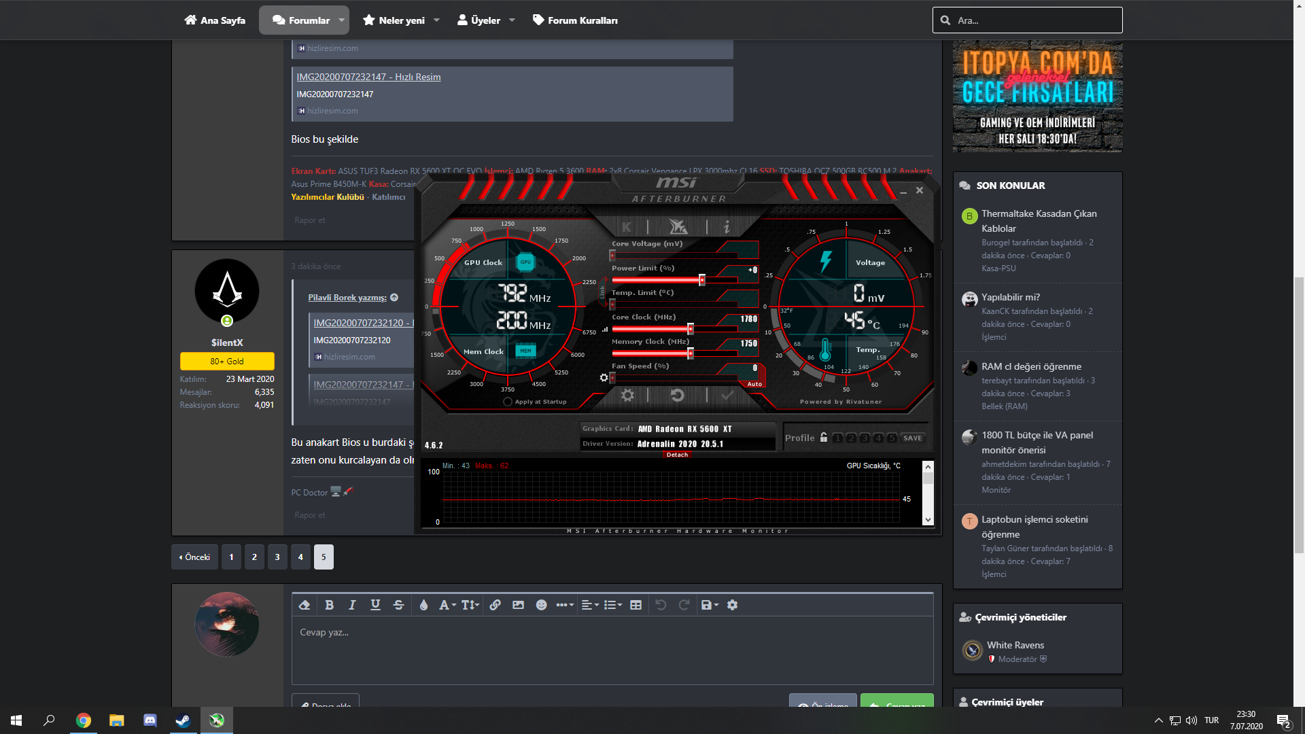This screenshot has height=734, width=1305.
Task: Open drafts save dropdown in editor
Action: coord(710,605)
